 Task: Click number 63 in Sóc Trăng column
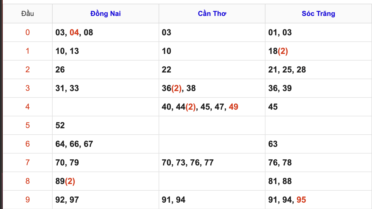coord(273,144)
